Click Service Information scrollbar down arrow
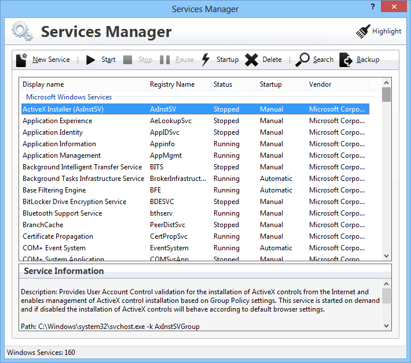Image resolution: width=411 pixels, height=363 pixels. [386, 326]
